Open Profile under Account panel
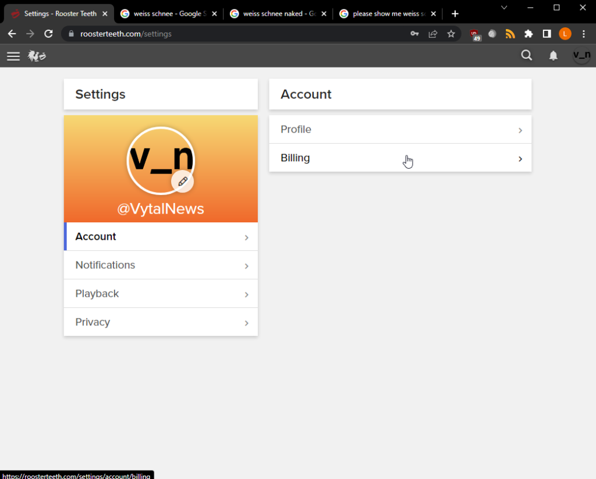The height and width of the screenshot is (479, 596). 400,129
